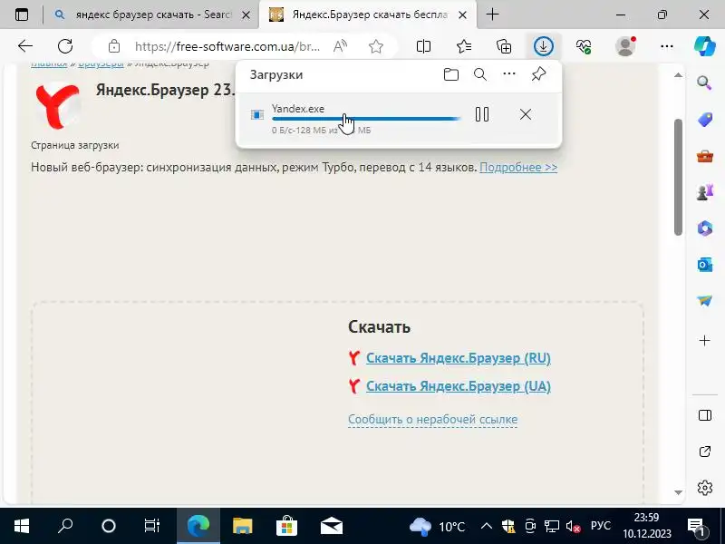Add a new sidebar app with plus

click(705, 341)
